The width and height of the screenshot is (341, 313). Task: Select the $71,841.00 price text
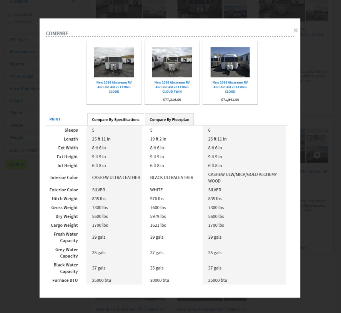(230, 100)
